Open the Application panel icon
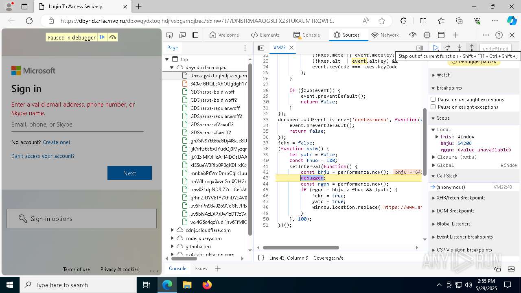This screenshot has width=521, height=293. point(441,35)
